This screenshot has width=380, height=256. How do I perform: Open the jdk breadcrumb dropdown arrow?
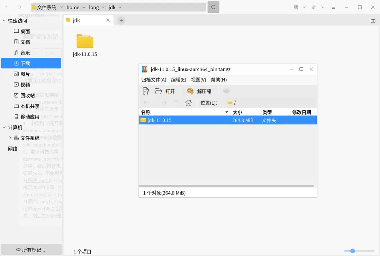pyautogui.click(x=120, y=7)
